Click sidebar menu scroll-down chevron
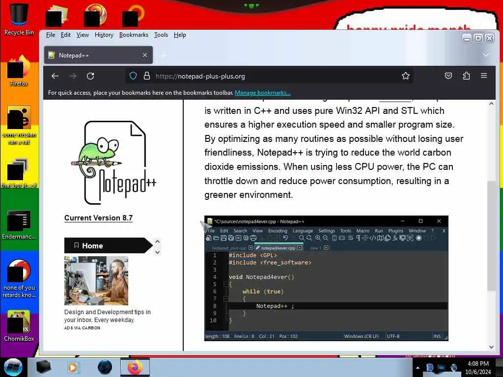Screen dimensions: 503x377 (x=157, y=252)
